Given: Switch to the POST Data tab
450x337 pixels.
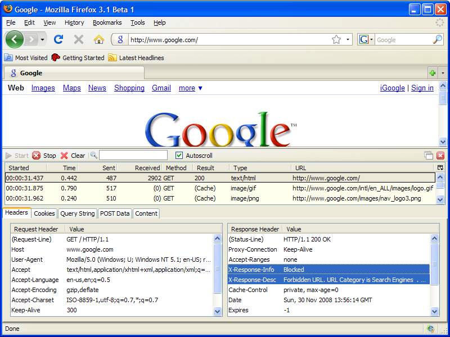Looking at the screenshot, I should pyautogui.click(x=115, y=213).
